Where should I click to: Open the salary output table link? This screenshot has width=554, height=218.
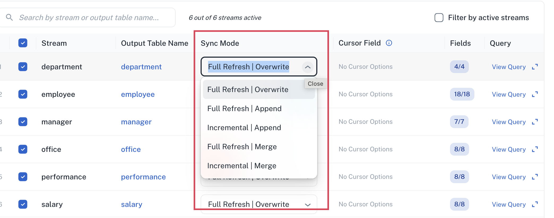(x=132, y=204)
